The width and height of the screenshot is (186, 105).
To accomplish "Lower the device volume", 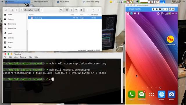I will (163, 9).
